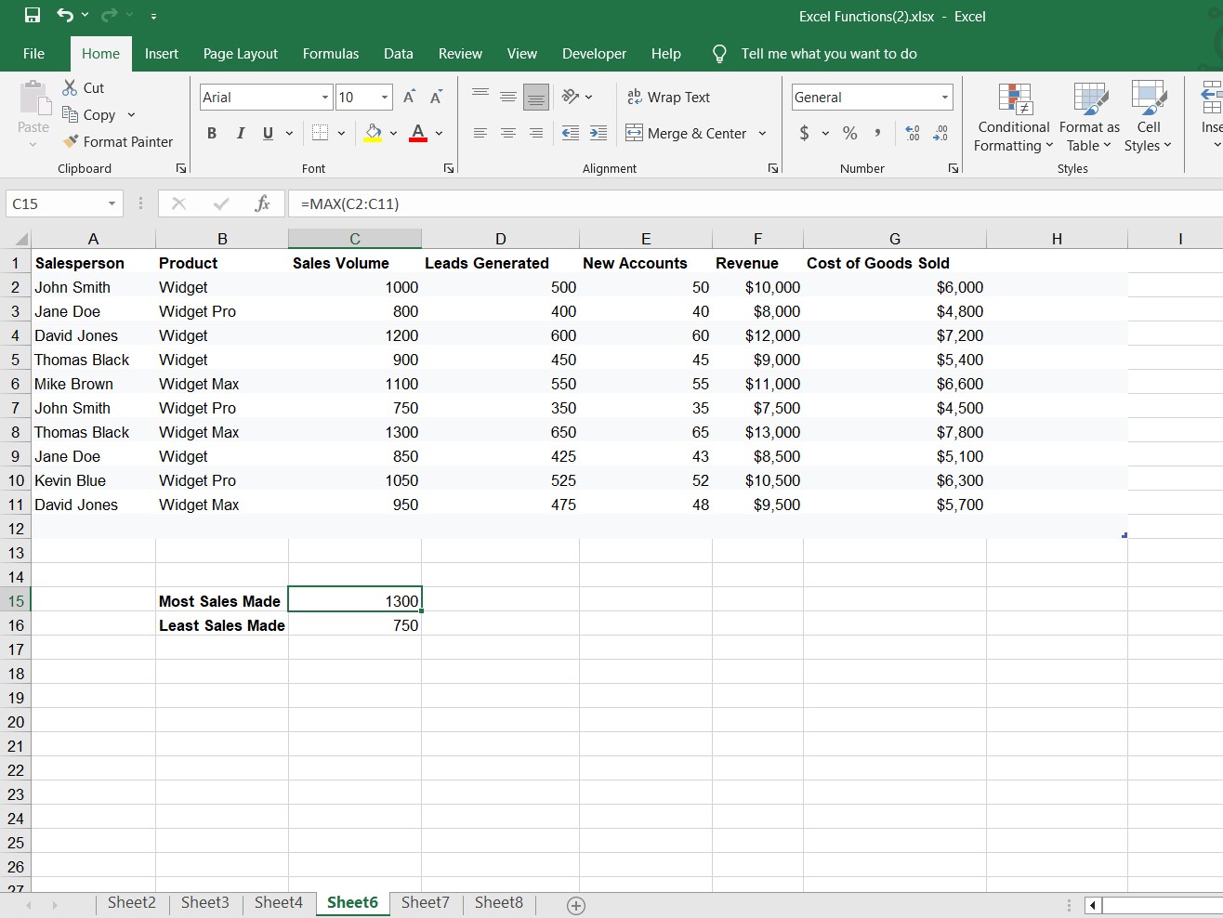
Task: Click the Paste clipboard icon
Action: pyautogui.click(x=33, y=97)
